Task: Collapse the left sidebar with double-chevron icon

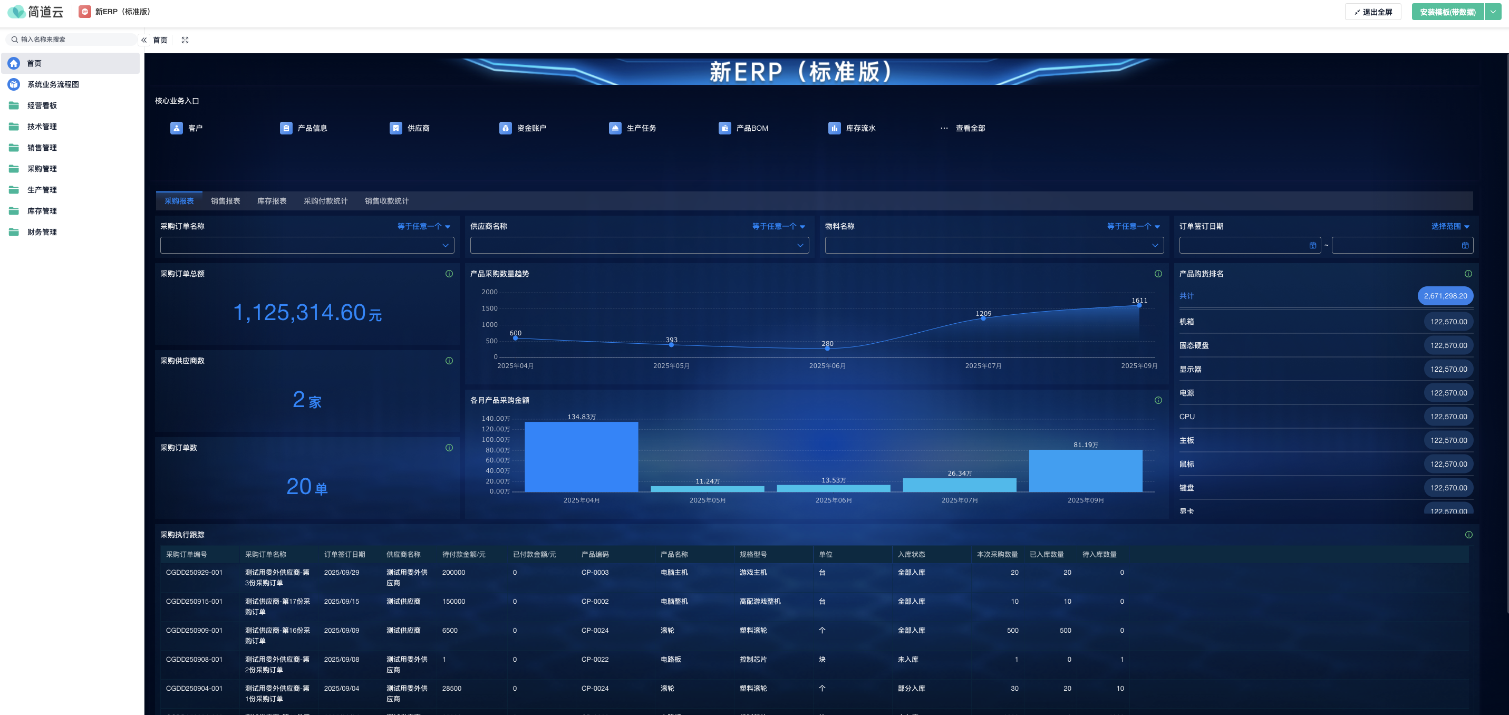Action: 144,40
